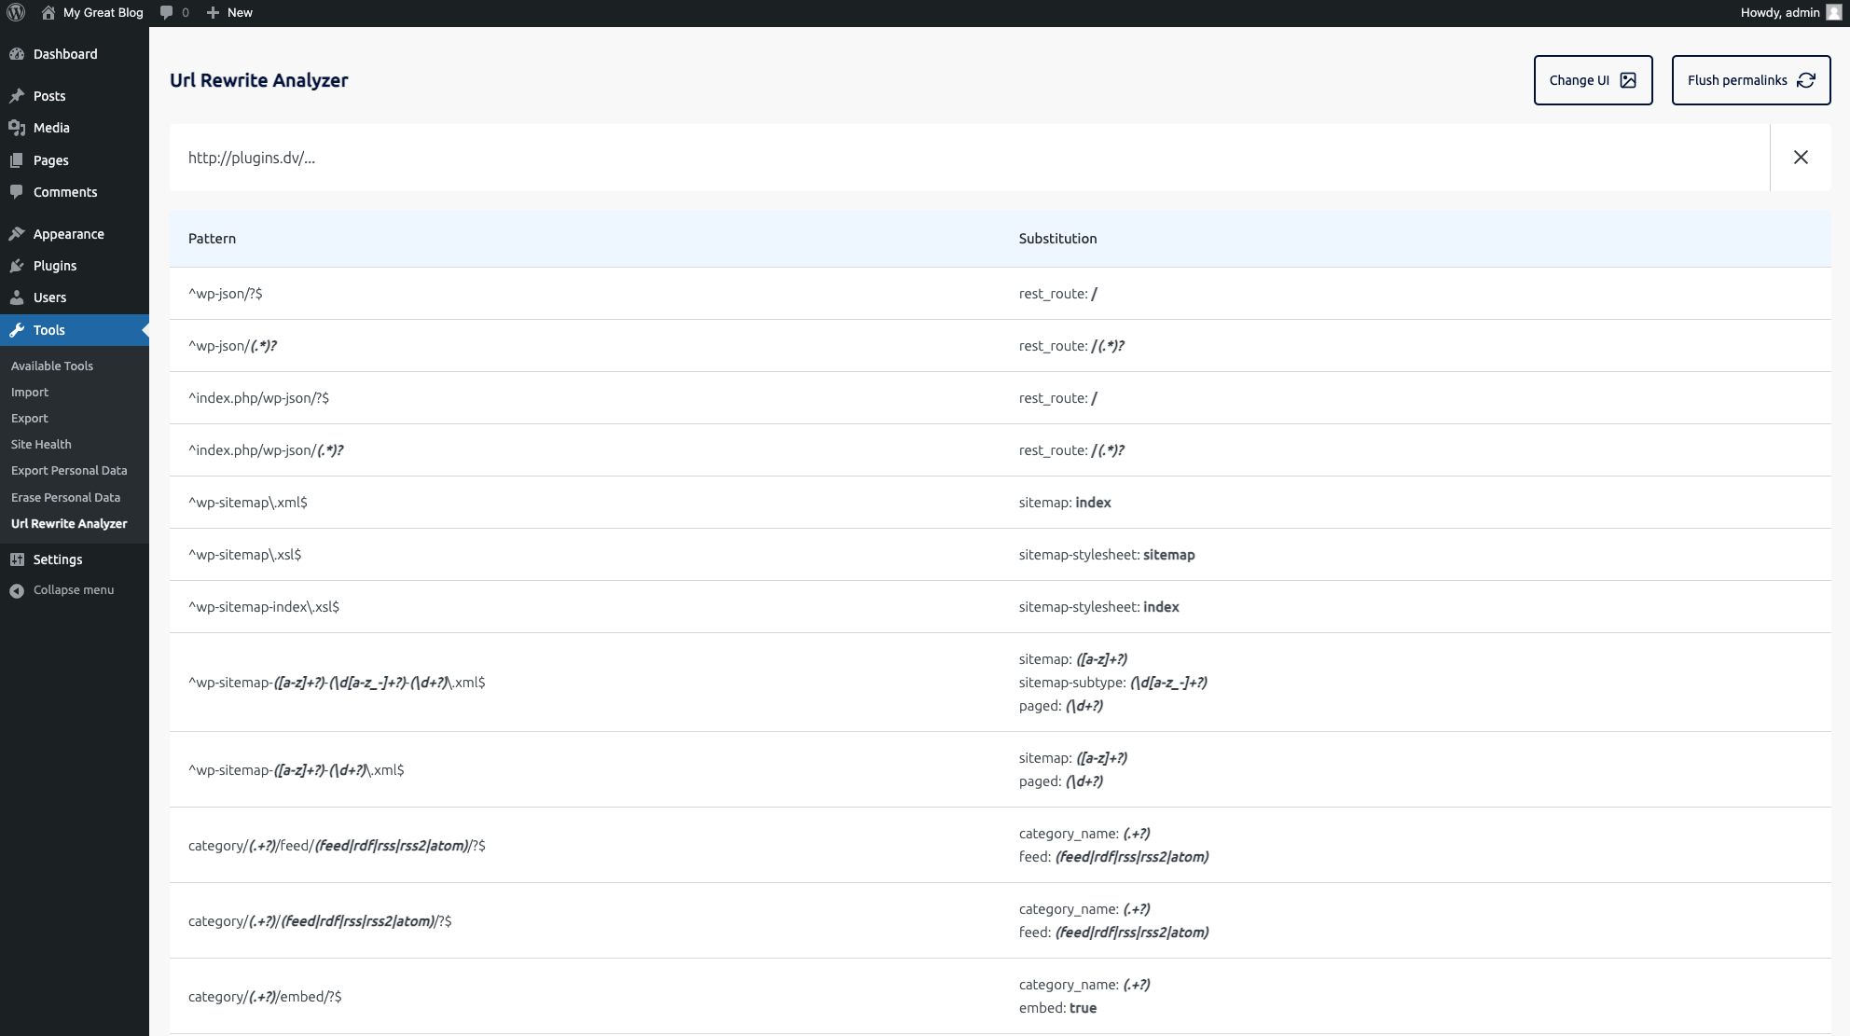This screenshot has height=1036, width=1850.
Task: Open Media library via its icon
Action: [17, 128]
